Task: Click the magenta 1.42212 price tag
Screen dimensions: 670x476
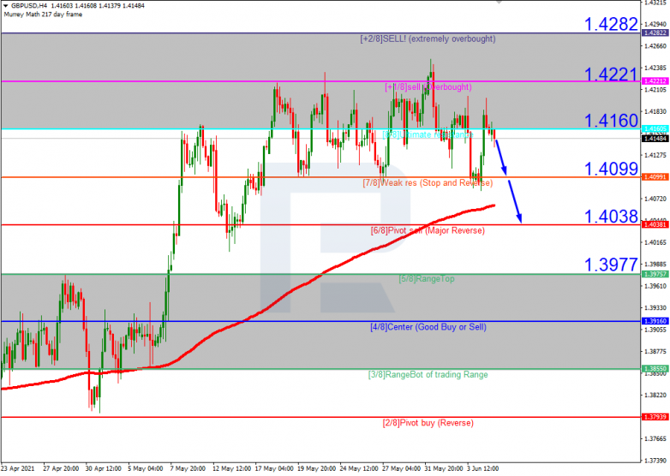Action: pos(655,80)
